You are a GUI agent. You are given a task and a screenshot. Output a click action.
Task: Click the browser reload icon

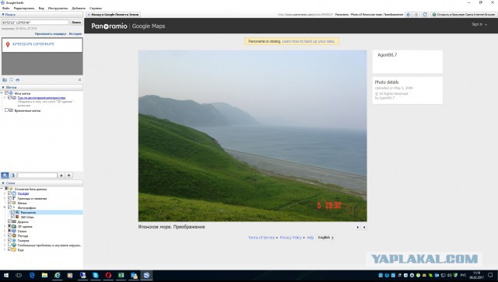click(x=425, y=15)
